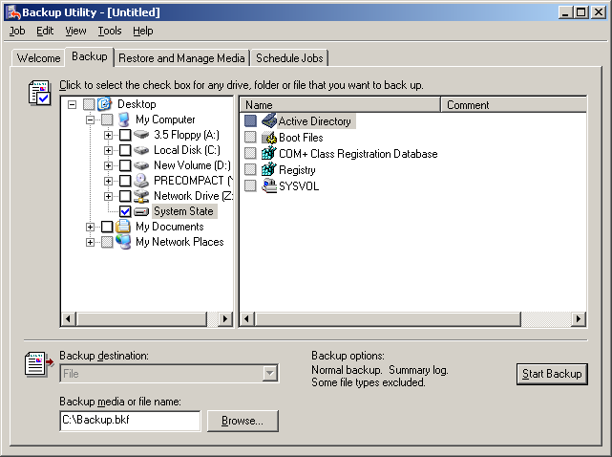Select the Active Directory list entry
This screenshot has width=612, height=457.
coord(314,121)
